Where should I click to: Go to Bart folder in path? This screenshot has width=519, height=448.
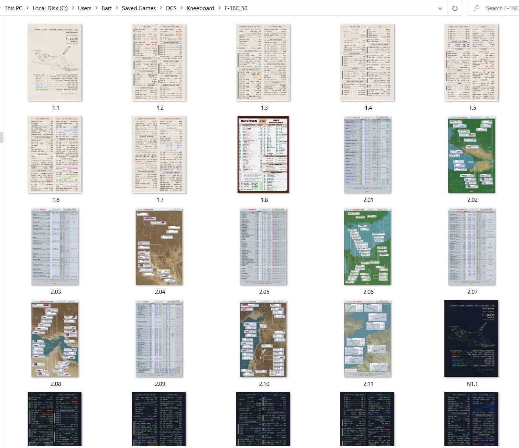(x=106, y=8)
